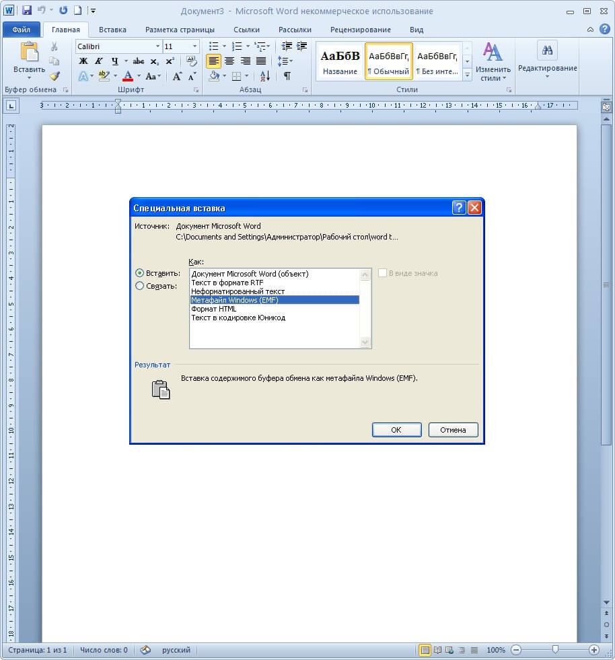Apply strikethrough formatting (abc)
Image resolution: width=615 pixels, height=660 pixels.
pyautogui.click(x=138, y=61)
